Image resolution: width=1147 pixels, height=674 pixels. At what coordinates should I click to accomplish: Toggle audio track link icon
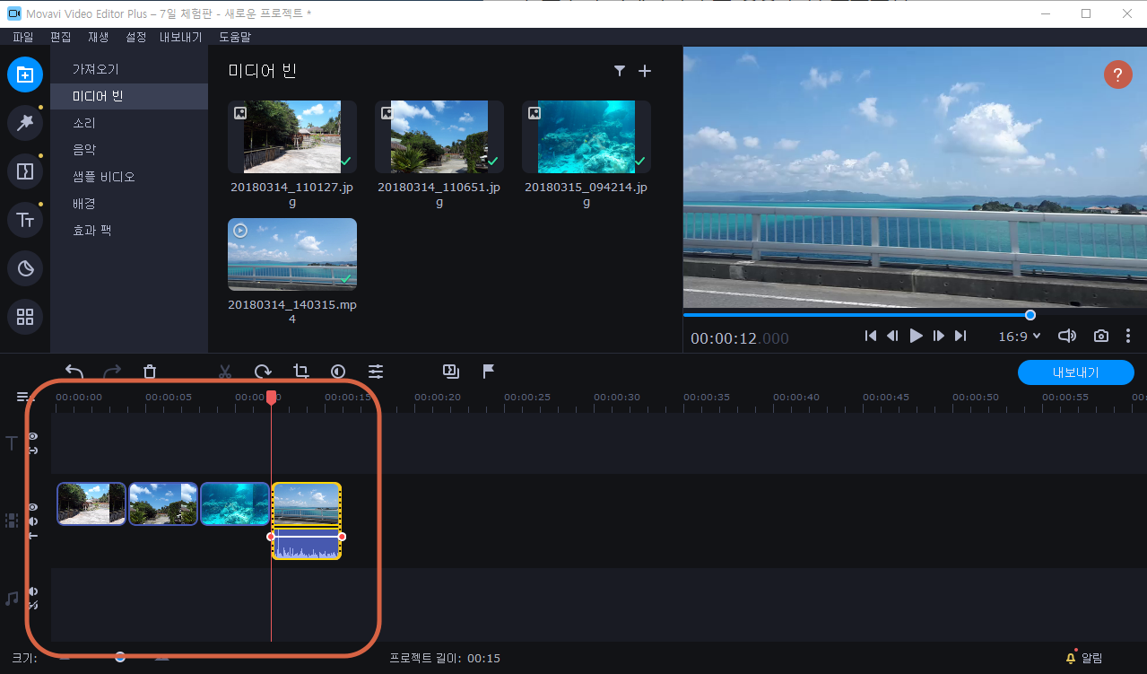tap(33, 606)
